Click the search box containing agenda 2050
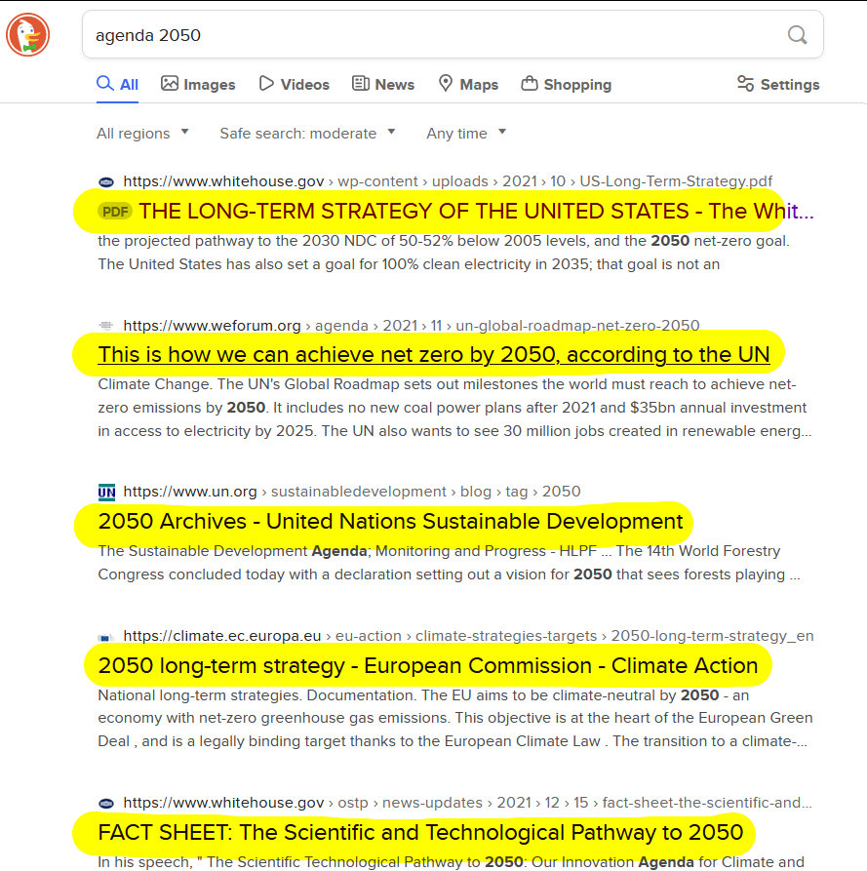The height and width of the screenshot is (871, 867). tap(453, 34)
